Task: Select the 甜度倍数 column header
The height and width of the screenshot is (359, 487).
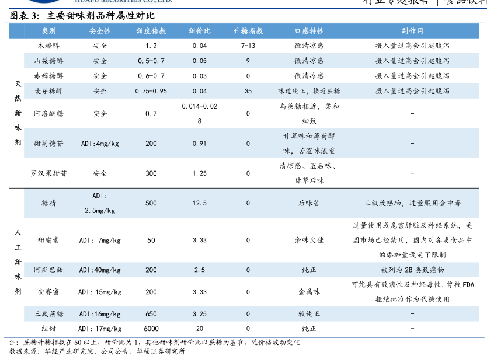Action: (x=151, y=30)
